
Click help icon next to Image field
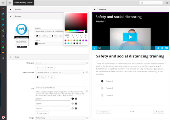87,118
